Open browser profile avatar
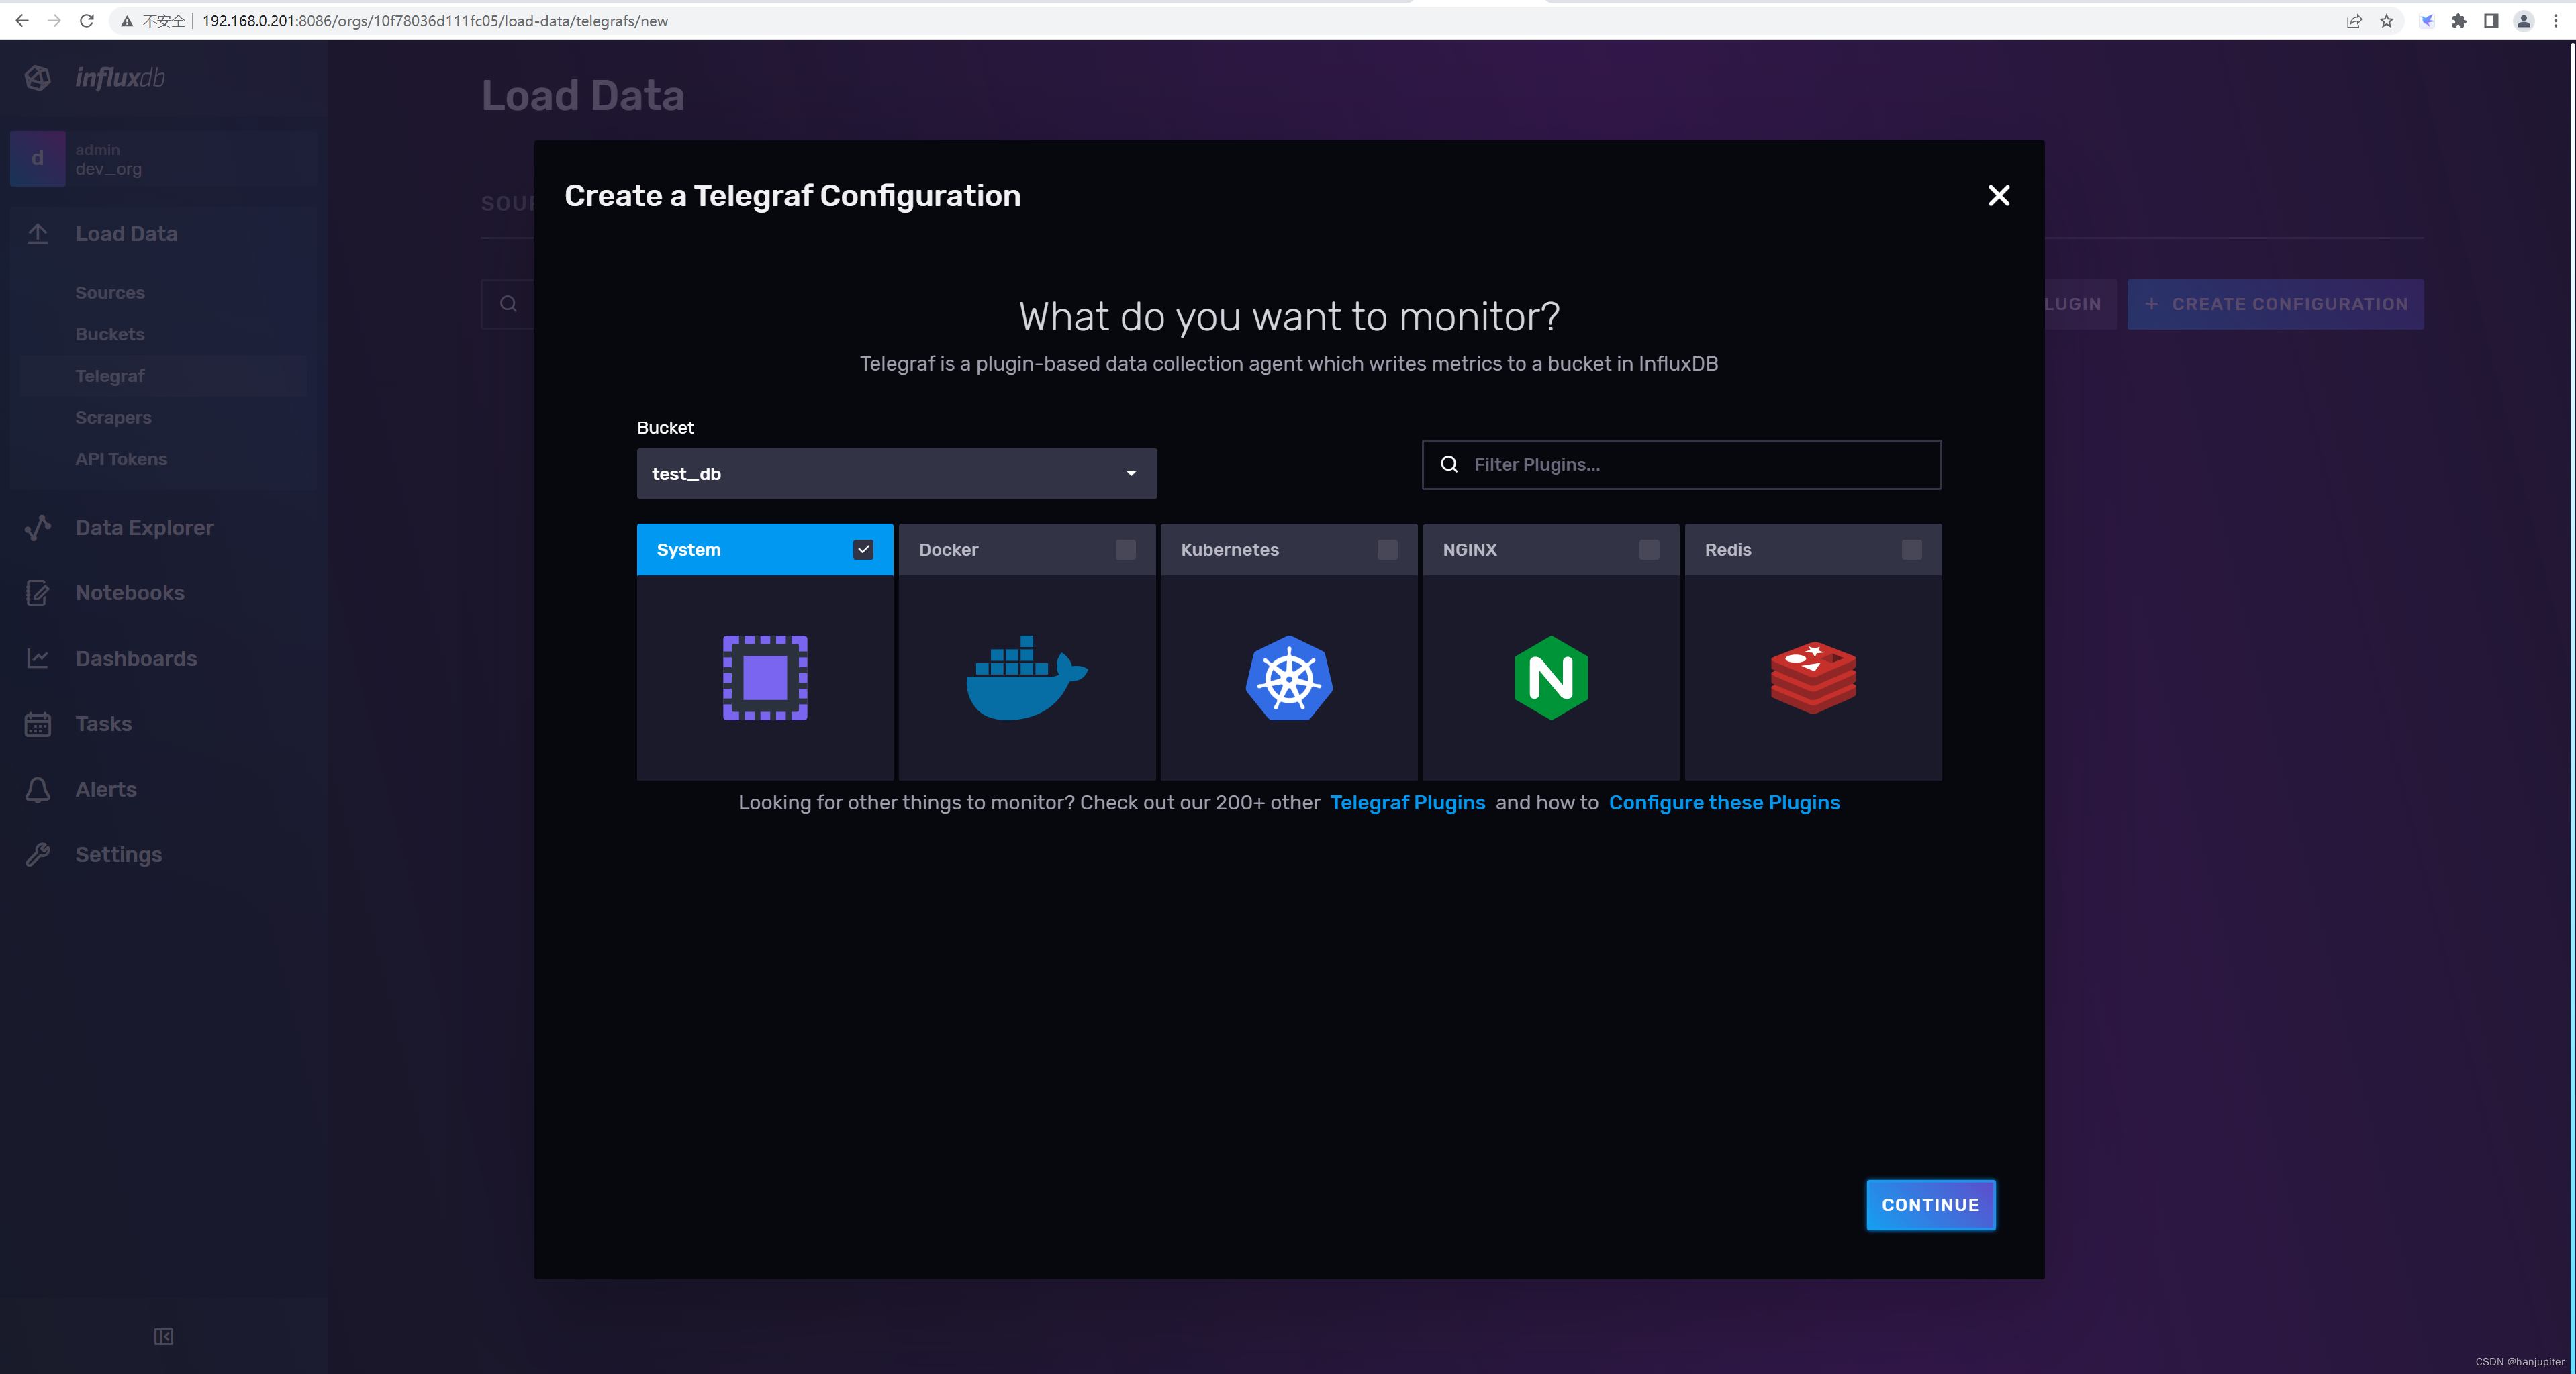This screenshot has height=1374, width=2576. click(x=2524, y=21)
